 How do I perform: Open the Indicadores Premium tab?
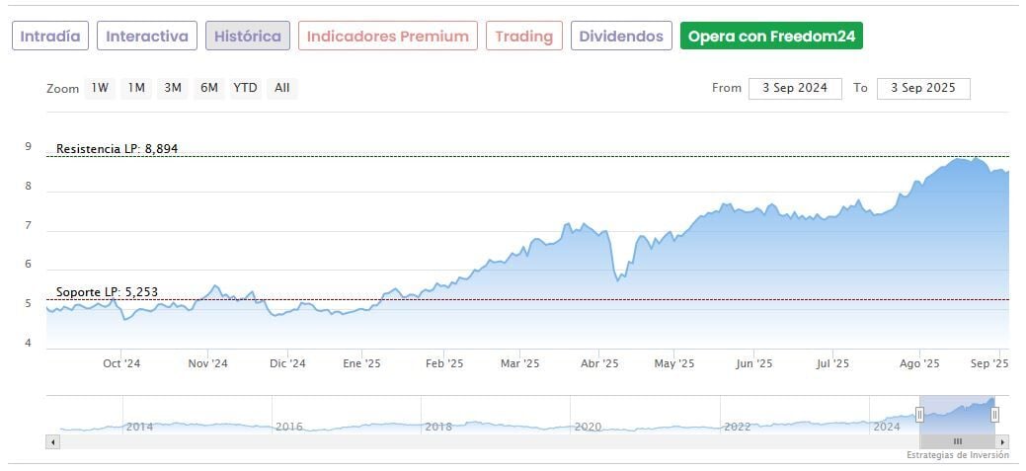click(x=388, y=37)
